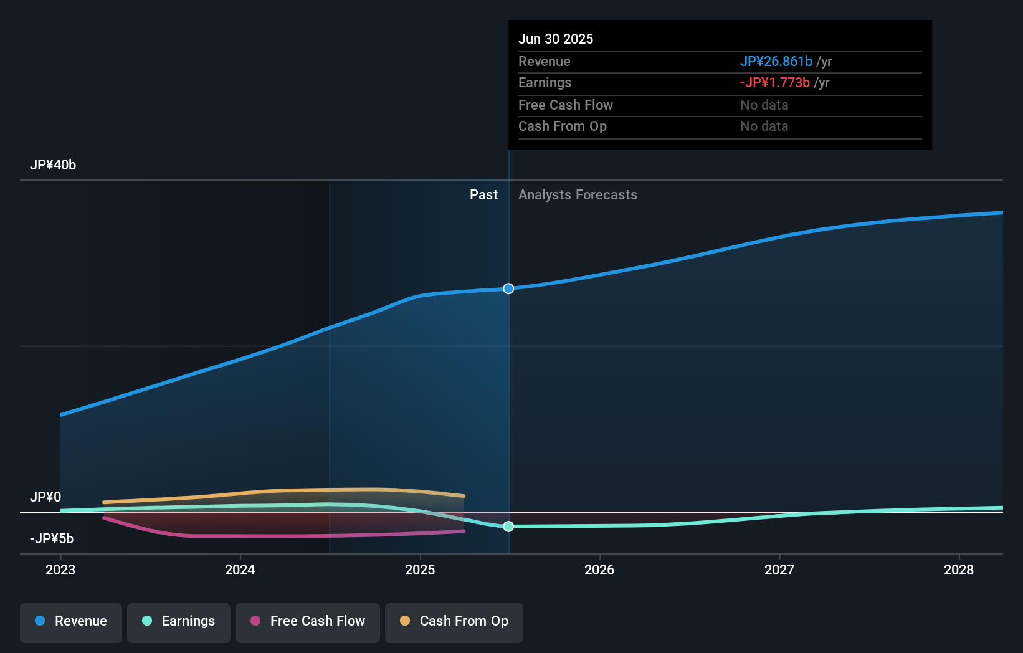This screenshot has height=653, width=1023.
Task: Click the teal Earnings legend dot
Action: tap(147, 621)
